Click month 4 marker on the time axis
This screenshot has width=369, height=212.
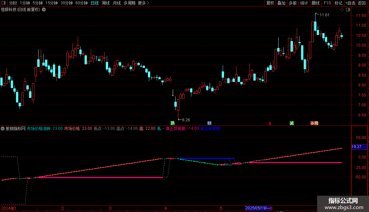click(x=166, y=208)
